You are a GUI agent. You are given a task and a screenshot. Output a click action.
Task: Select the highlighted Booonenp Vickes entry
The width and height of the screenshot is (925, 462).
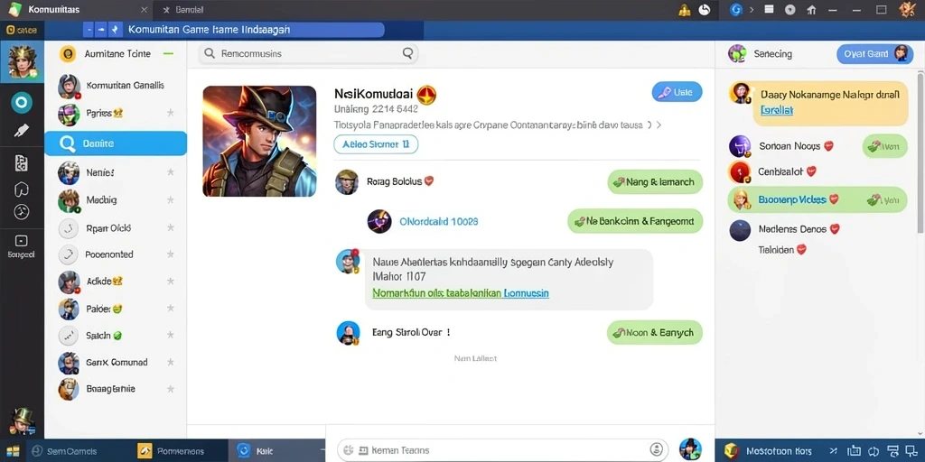[x=817, y=199]
